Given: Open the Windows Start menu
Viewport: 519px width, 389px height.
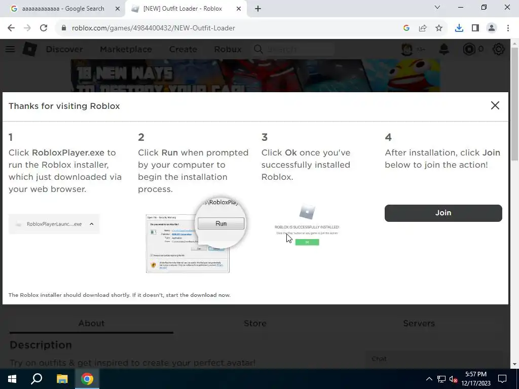Looking at the screenshot, I should tap(12, 379).
